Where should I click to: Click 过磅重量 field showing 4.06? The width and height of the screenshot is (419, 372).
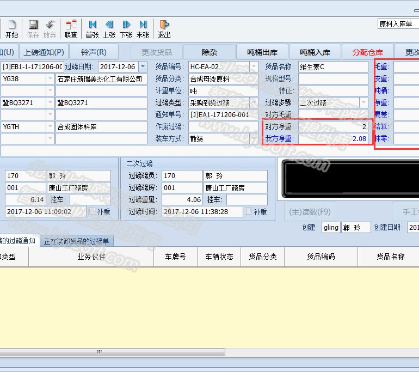[x=182, y=199]
